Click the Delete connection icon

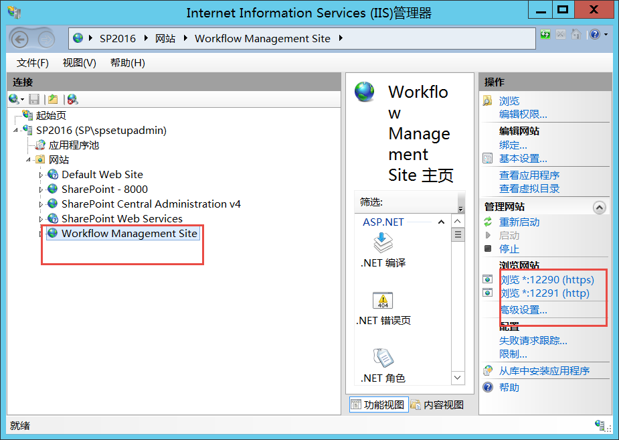click(73, 99)
